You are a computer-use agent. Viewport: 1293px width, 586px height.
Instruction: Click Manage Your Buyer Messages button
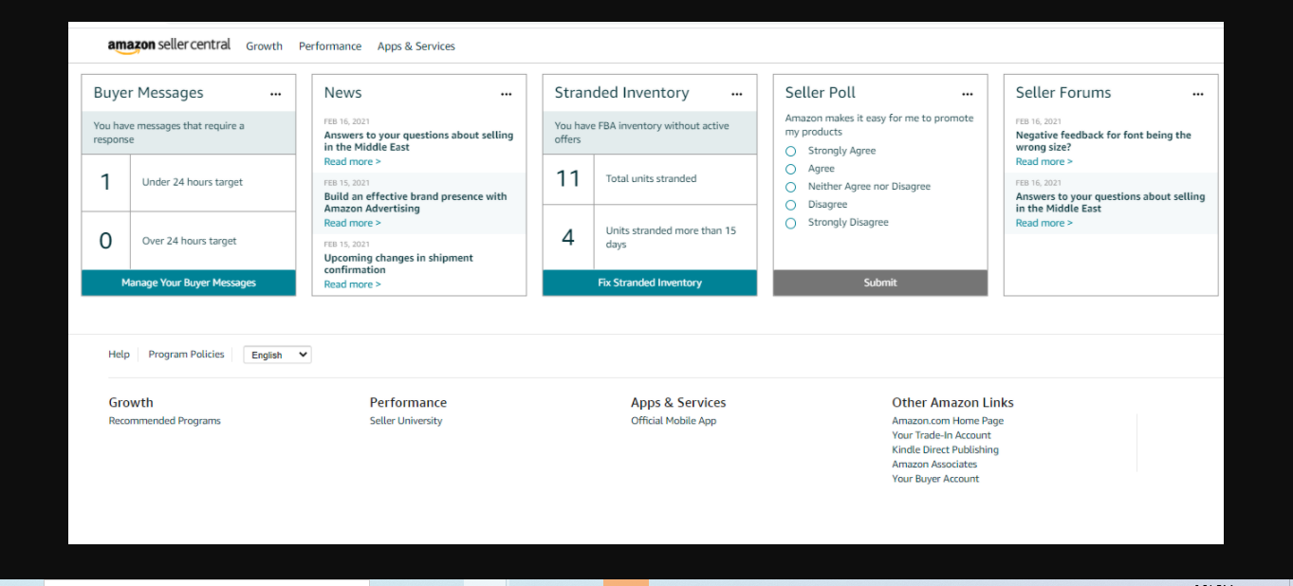189,283
